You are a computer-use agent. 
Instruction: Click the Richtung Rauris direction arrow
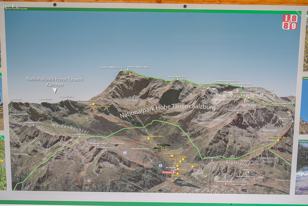point(289,180)
